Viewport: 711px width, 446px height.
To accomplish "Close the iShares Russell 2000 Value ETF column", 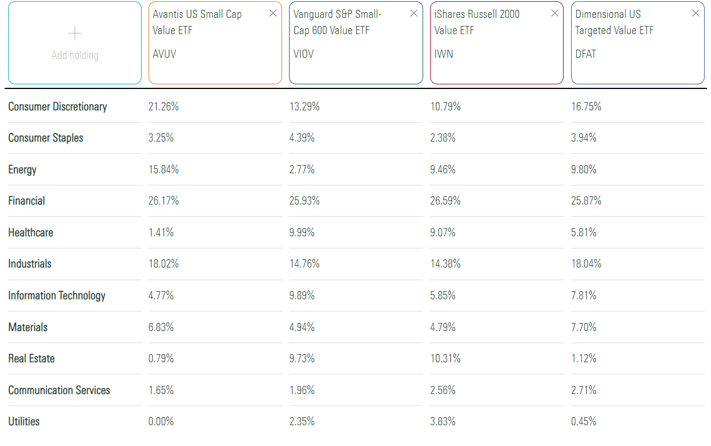I will 554,13.
